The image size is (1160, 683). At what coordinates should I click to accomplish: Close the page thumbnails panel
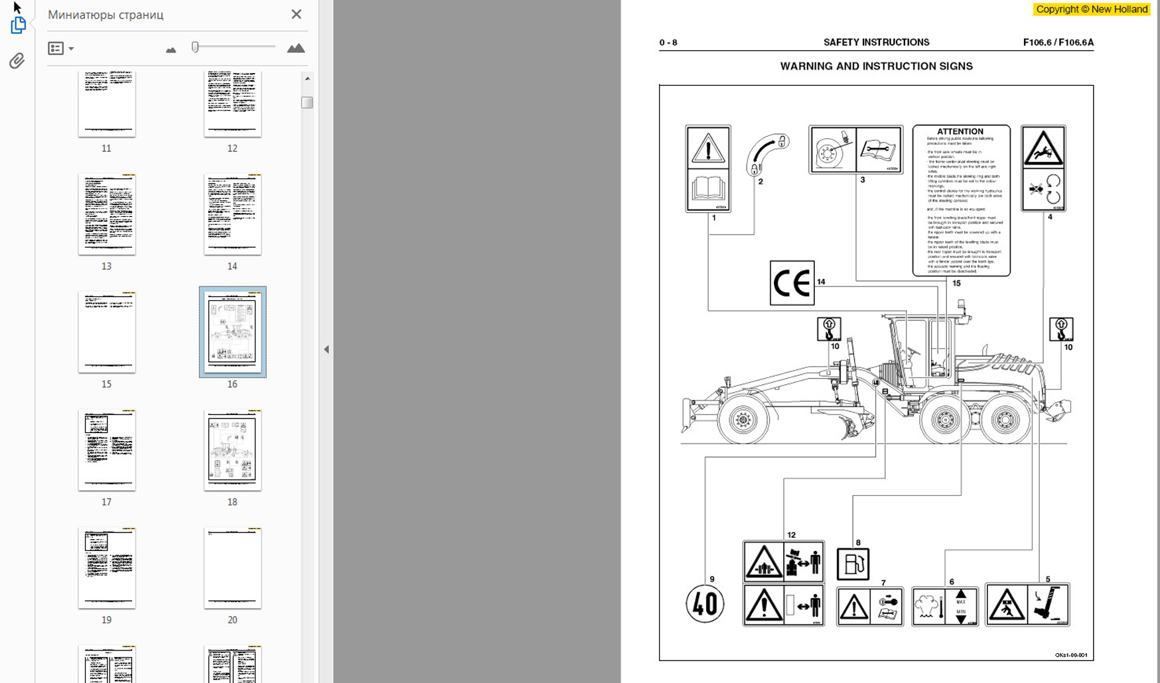click(296, 15)
